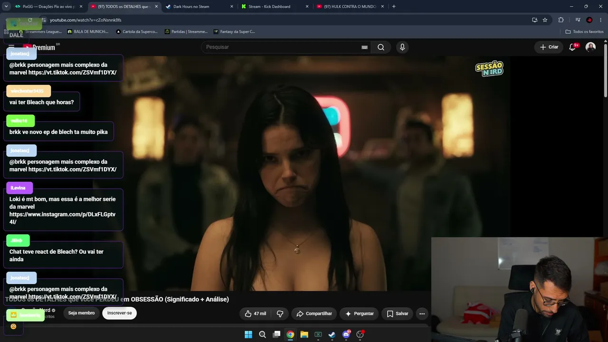Open Discord from the taskbar
This screenshot has width=608, height=342.
click(346, 334)
